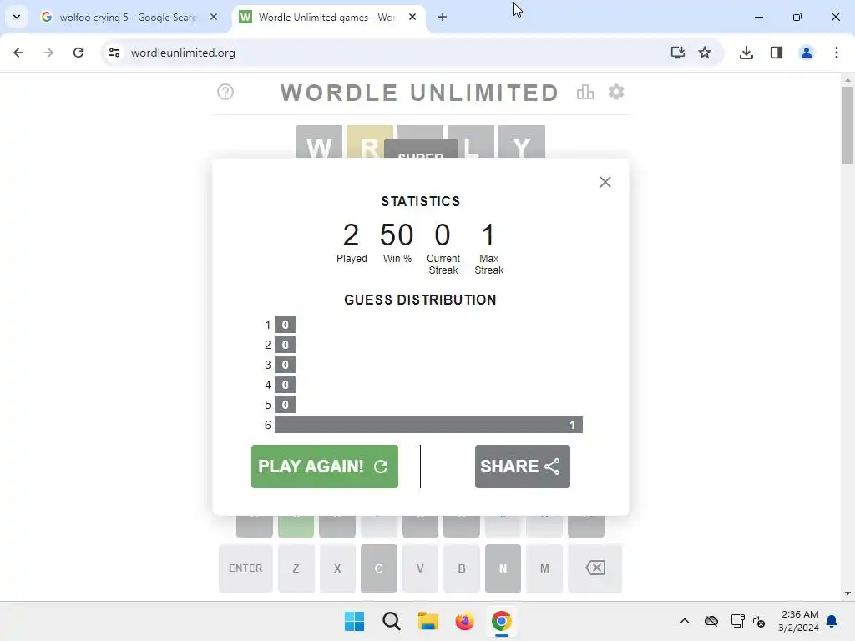This screenshot has width=855, height=641.
Task: Bookmark this page with star icon
Action: pyautogui.click(x=705, y=53)
